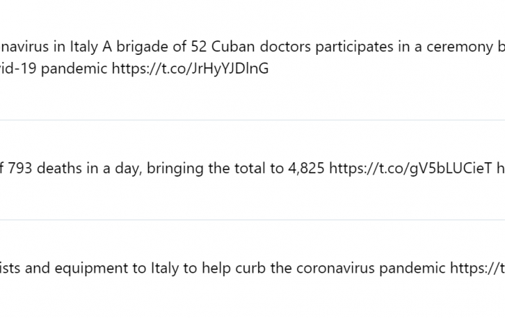Click the number 793 in the deaths row
The image size is (505, 318).
point(19,168)
